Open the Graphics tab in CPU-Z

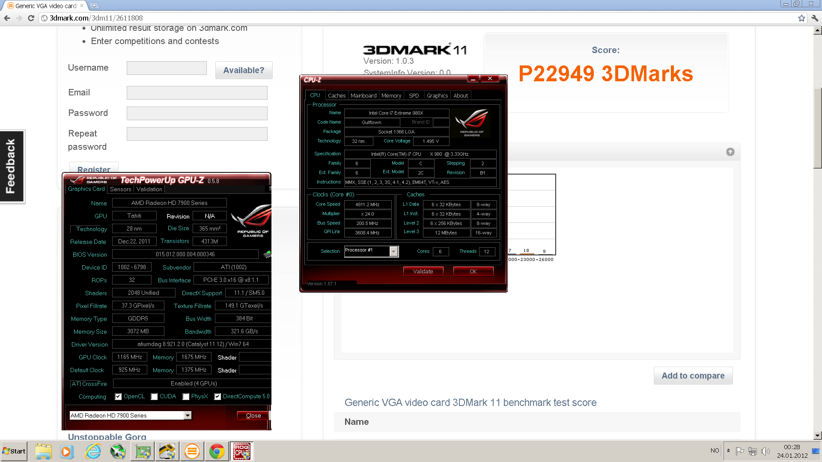437,95
